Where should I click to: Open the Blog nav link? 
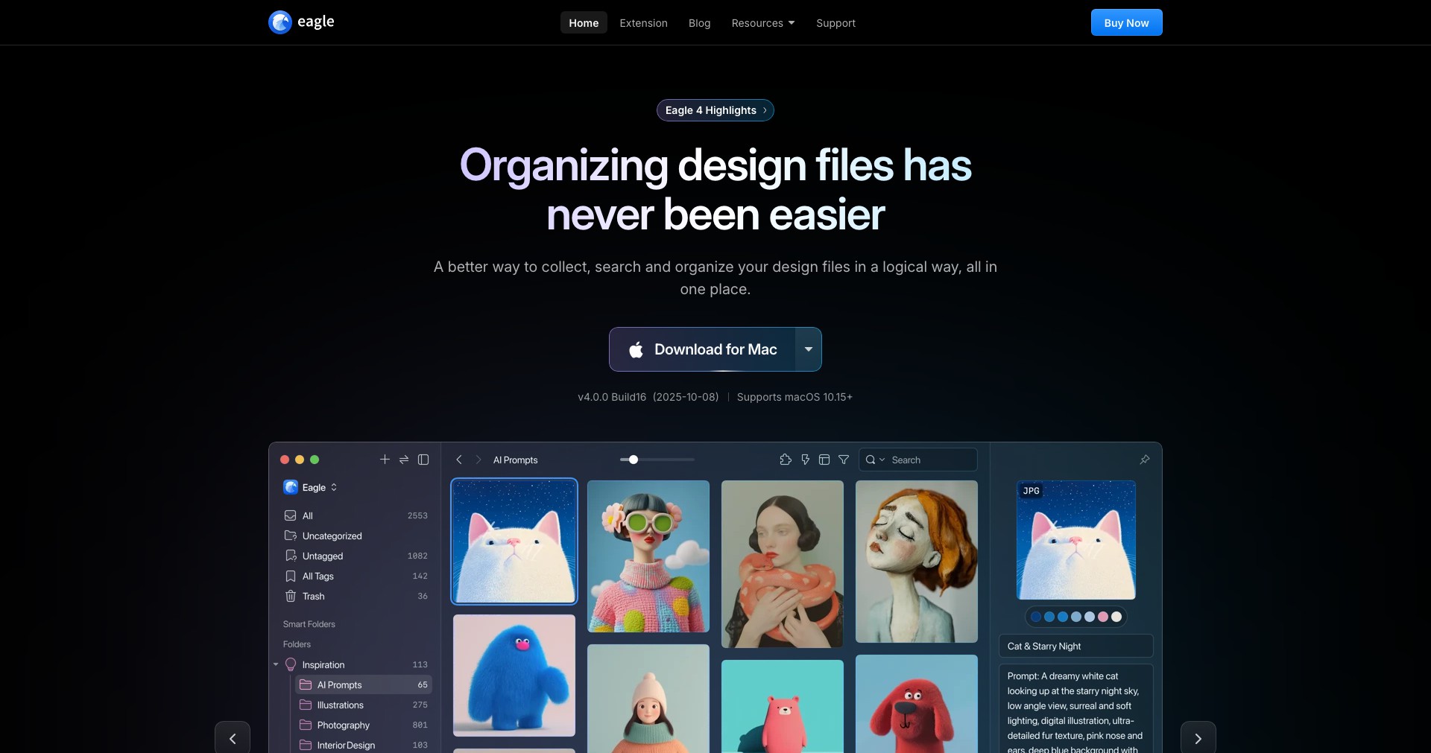pyautogui.click(x=699, y=22)
